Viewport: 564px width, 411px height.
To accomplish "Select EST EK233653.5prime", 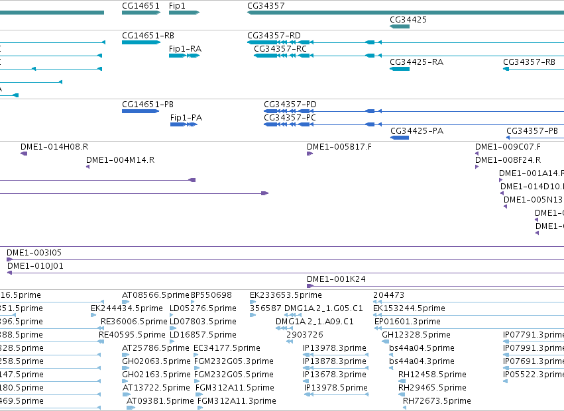I will click(x=286, y=295).
